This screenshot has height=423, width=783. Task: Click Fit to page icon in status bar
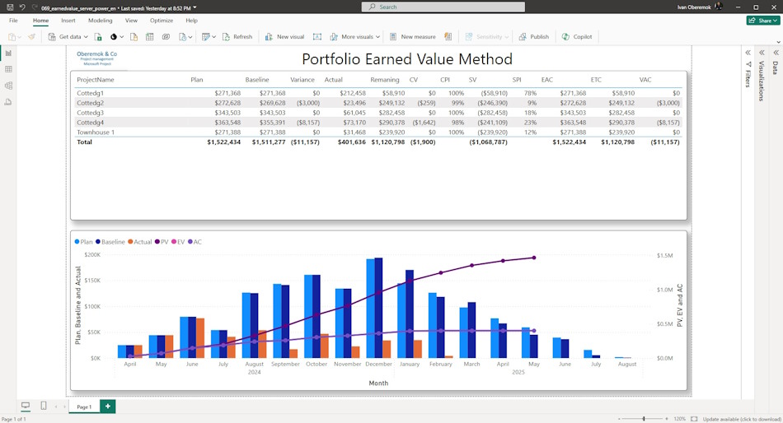coord(694,419)
